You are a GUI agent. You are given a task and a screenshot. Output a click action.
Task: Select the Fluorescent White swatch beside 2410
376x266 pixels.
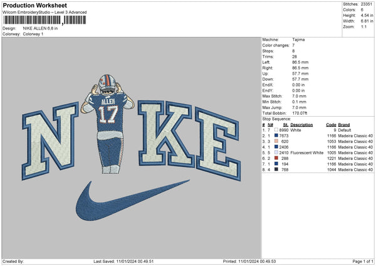point(276,152)
